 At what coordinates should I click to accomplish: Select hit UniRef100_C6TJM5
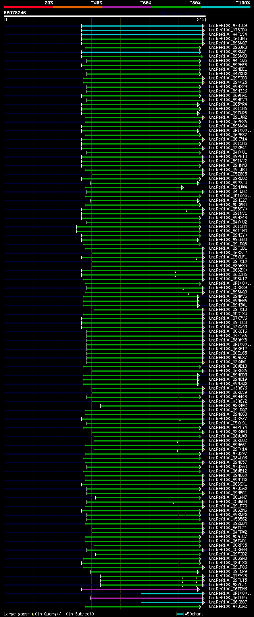pos(228,39)
